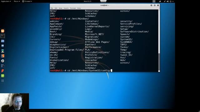Screen dimensions: 200x112
Task: Minimize the root@kali terminal window
Action: tap(151, 5)
